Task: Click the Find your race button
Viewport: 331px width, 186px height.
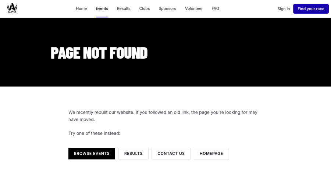Action: pos(311,9)
